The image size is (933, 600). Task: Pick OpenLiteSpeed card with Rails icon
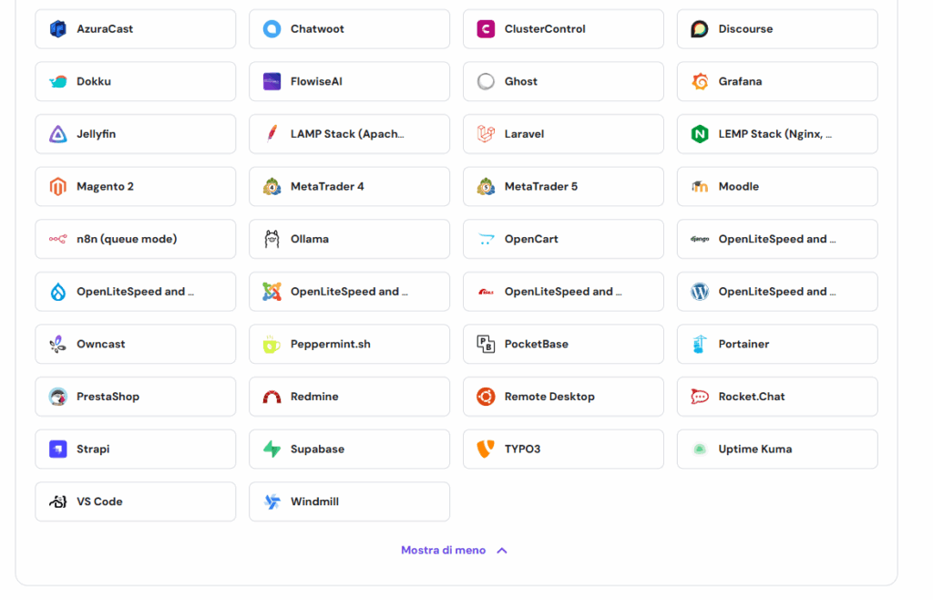pos(563,292)
